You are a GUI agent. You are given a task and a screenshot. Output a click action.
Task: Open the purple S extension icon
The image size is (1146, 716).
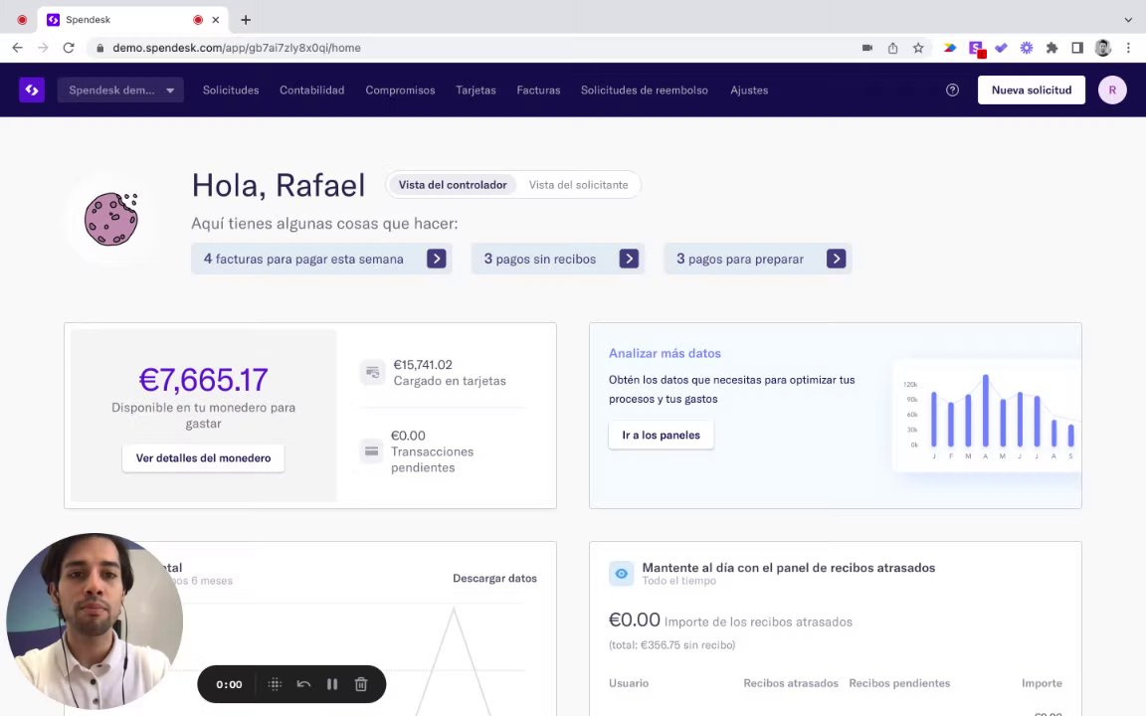976,48
